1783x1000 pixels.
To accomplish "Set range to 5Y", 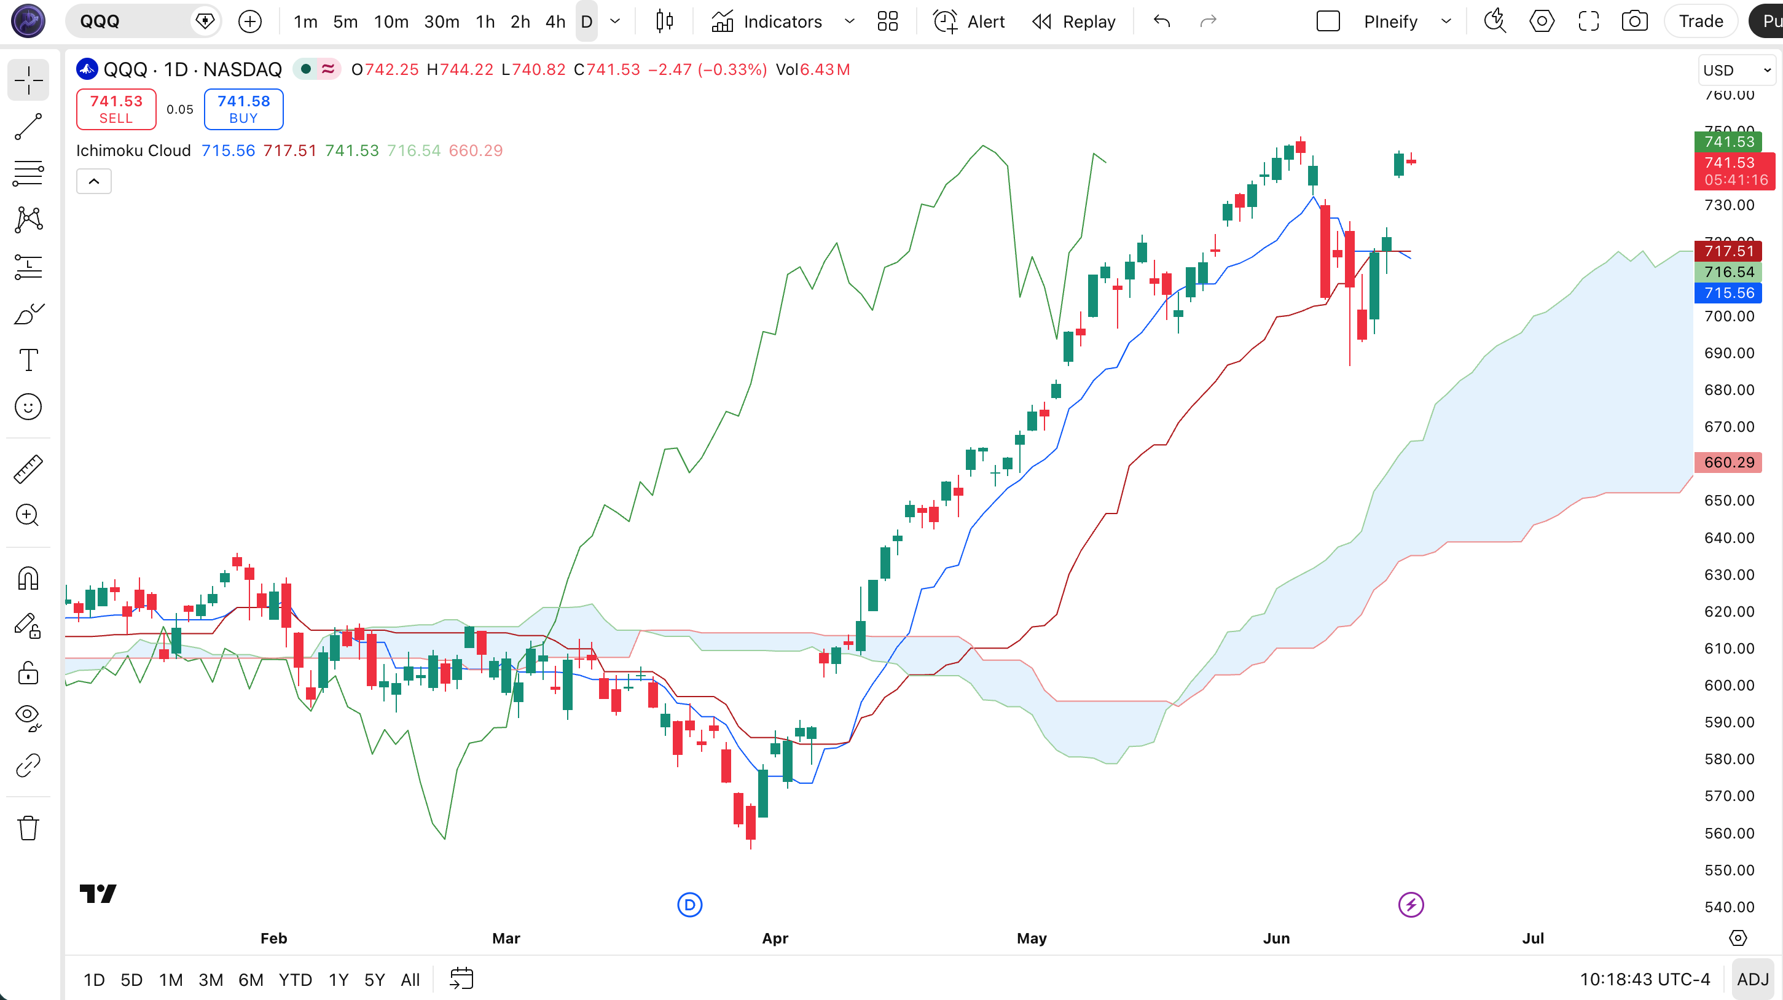I will click(x=374, y=979).
